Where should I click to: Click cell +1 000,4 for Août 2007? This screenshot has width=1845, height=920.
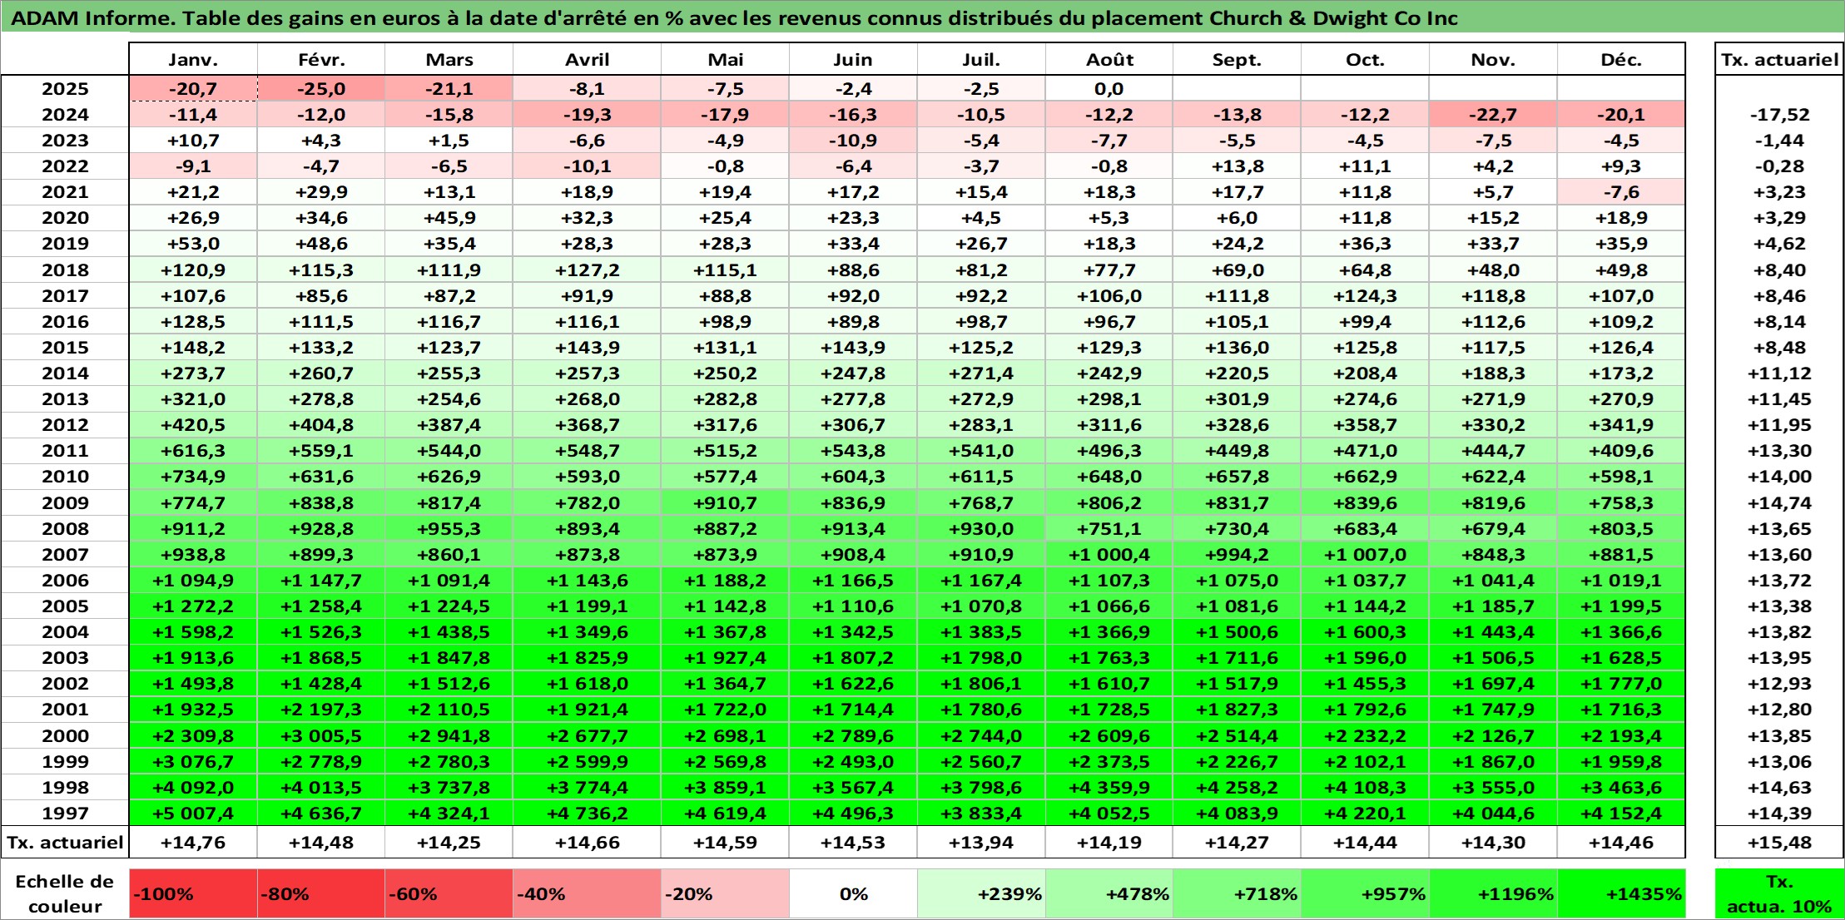pos(1109,554)
